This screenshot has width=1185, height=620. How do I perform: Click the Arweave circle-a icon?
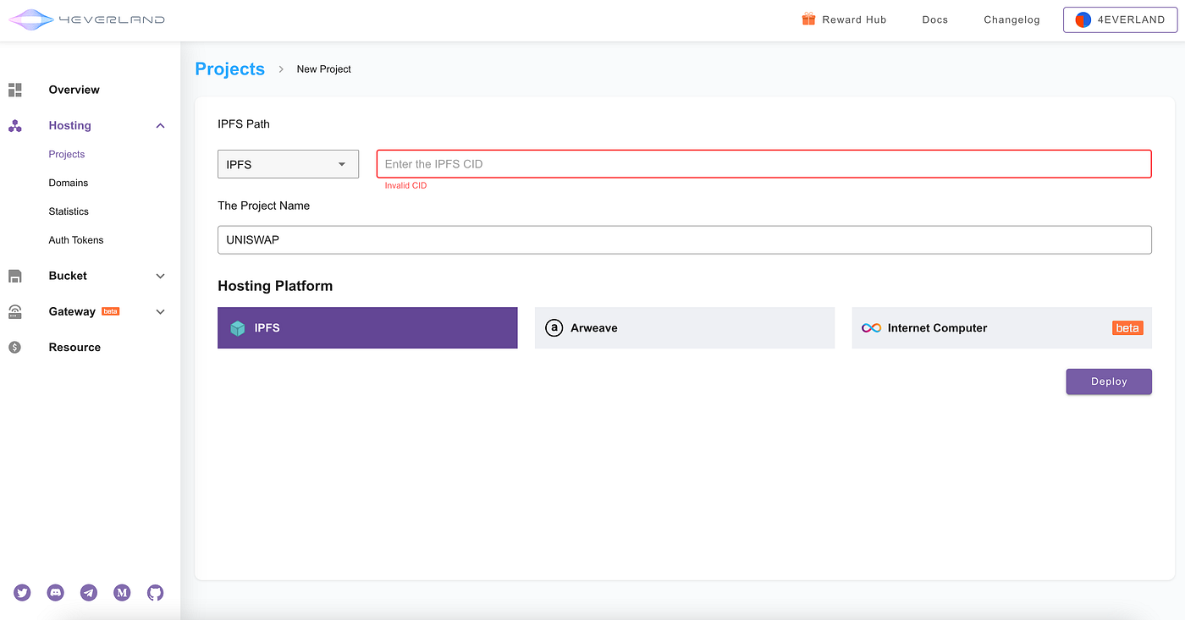point(554,328)
